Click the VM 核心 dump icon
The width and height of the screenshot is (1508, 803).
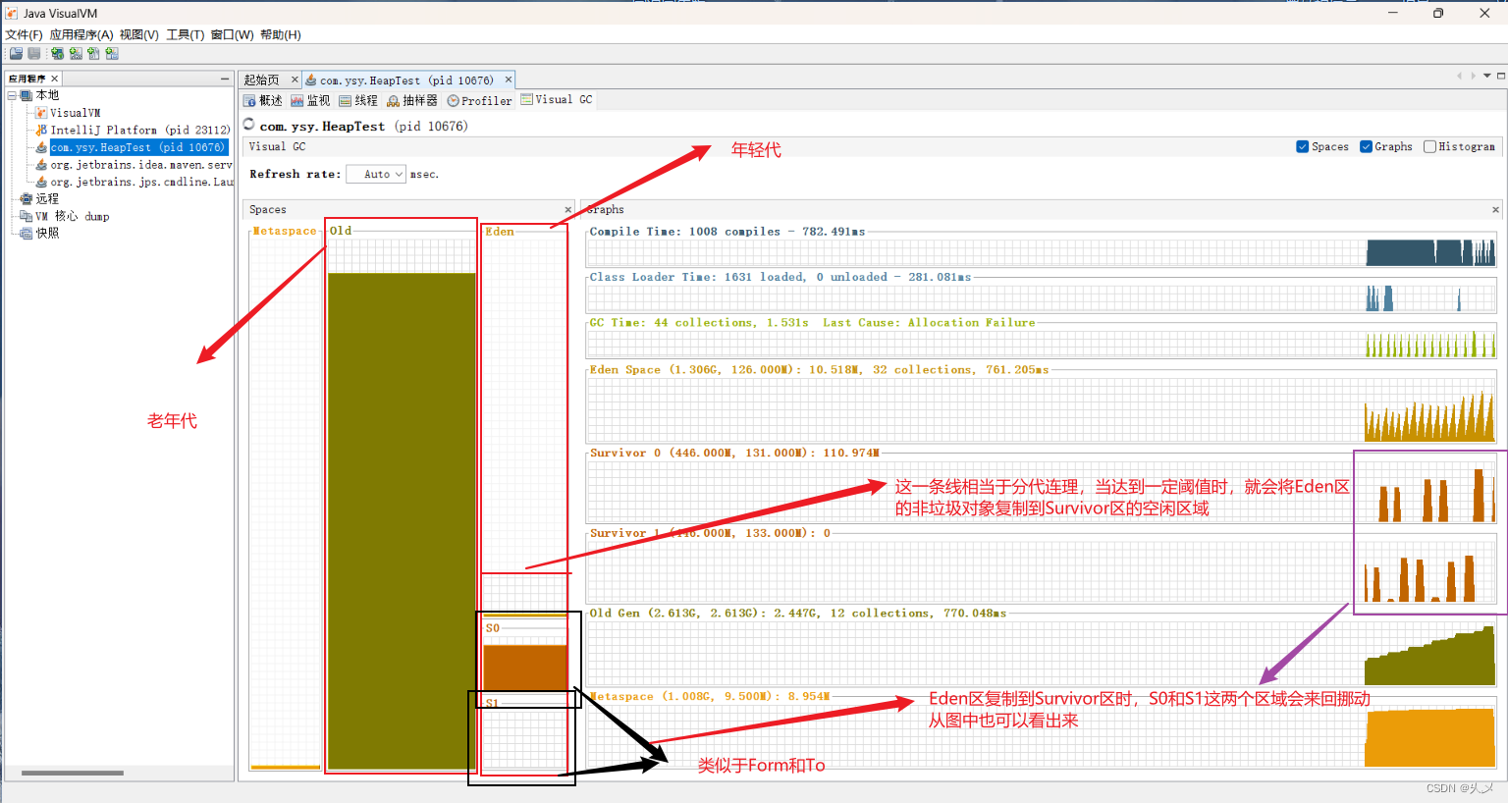pos(27,216)
